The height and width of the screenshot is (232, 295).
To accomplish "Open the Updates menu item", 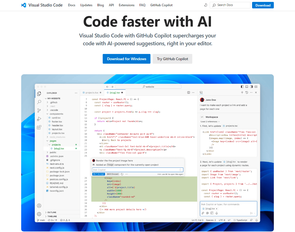I will click(86, 5).
